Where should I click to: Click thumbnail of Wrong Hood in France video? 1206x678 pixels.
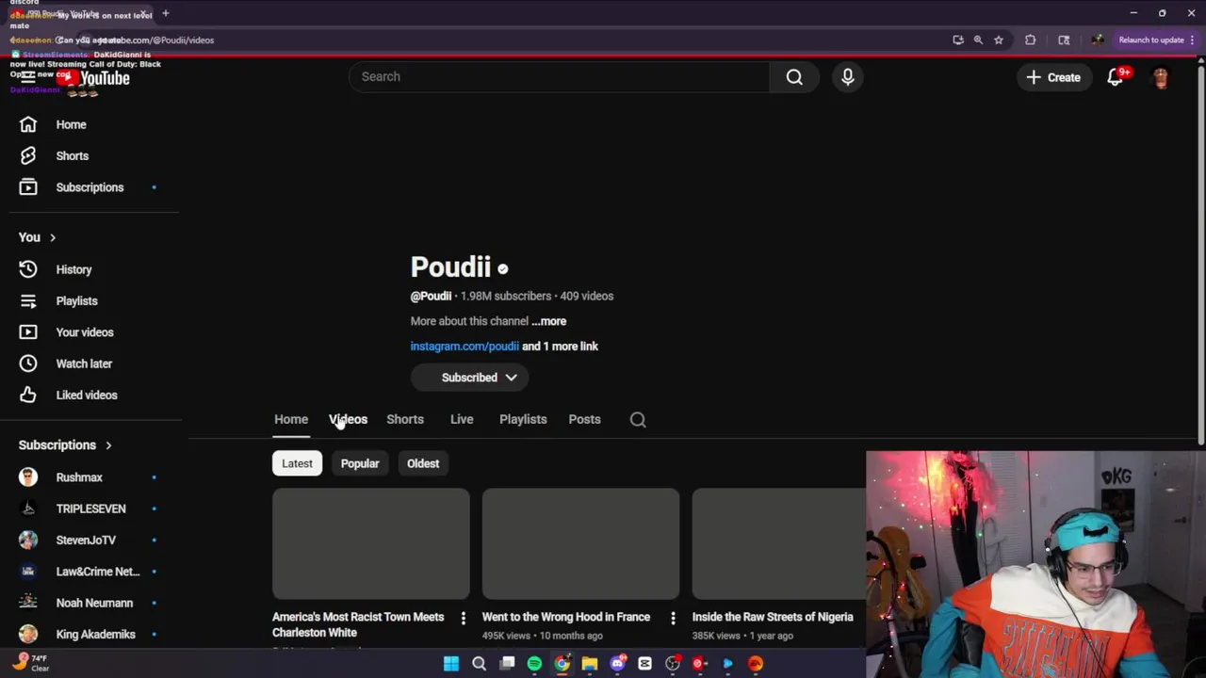(580, 543)
